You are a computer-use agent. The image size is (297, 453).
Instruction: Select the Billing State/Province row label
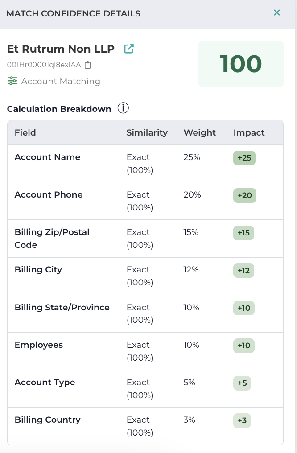coord(62,308)
